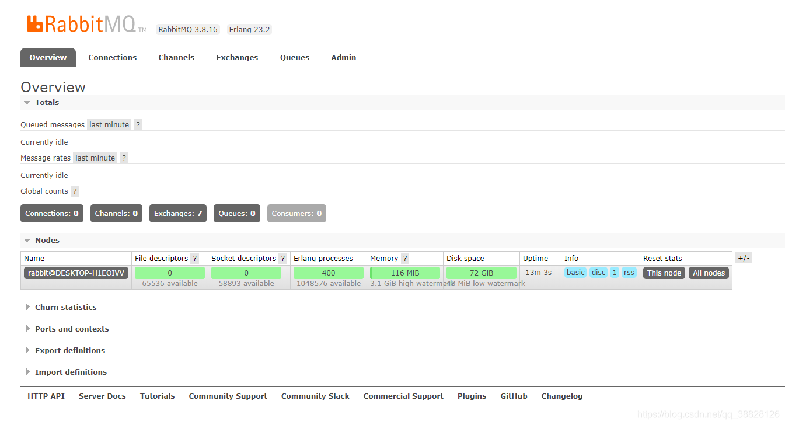Click the Queues: 0 count button

pos(237,213)
